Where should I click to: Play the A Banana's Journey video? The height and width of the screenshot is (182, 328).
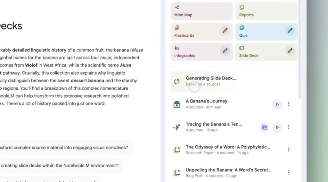277,104
